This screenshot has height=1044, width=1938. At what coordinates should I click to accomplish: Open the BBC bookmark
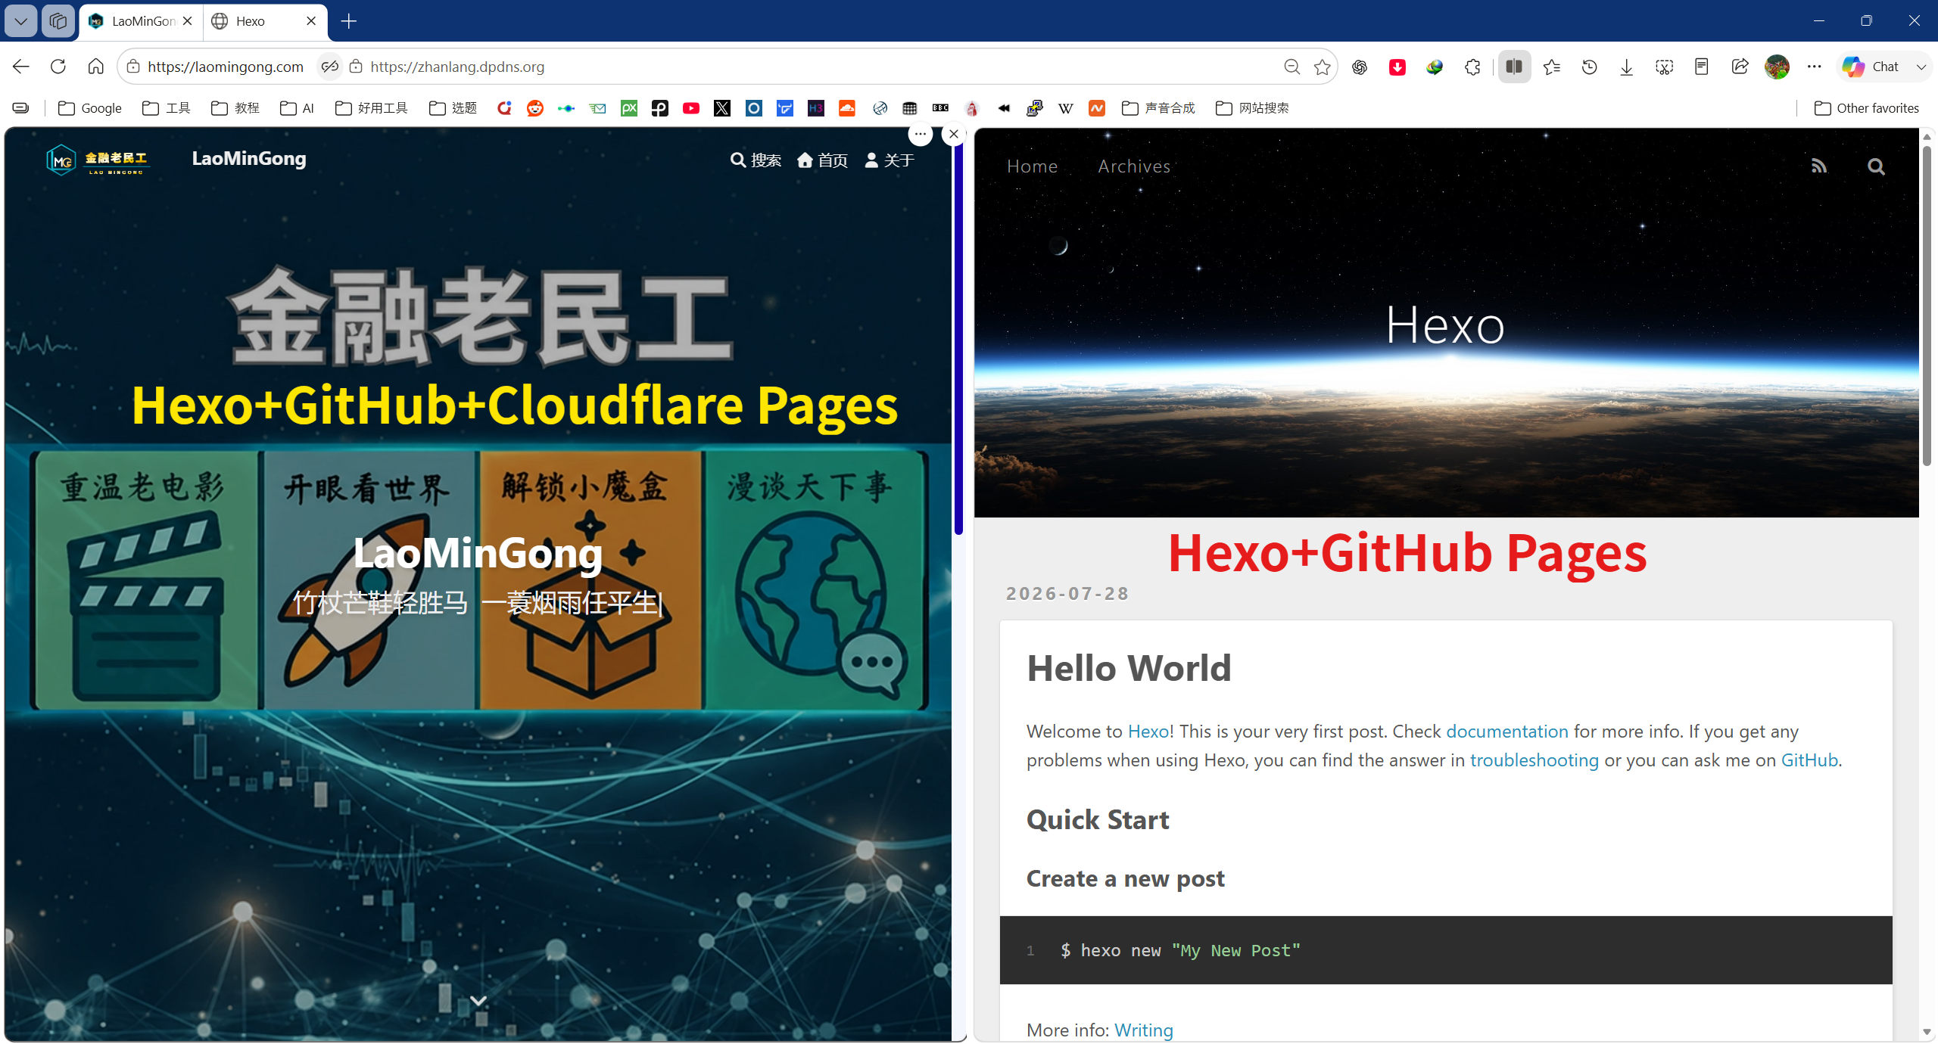[941, 108]
